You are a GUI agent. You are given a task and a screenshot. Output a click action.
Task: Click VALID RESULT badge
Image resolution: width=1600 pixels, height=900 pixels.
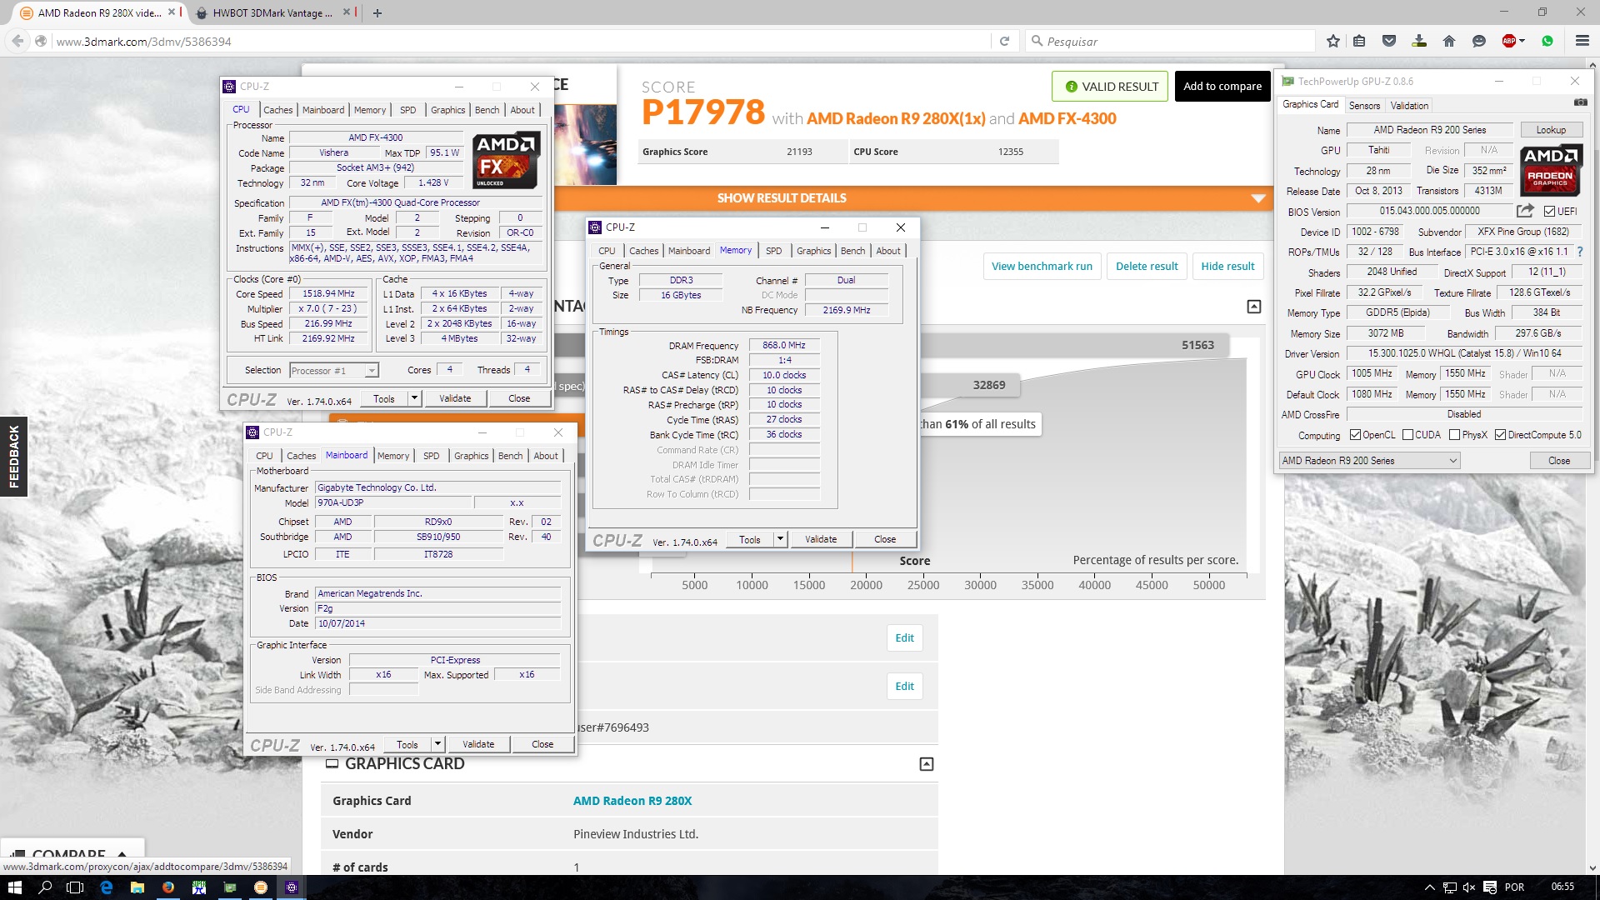1111,86
